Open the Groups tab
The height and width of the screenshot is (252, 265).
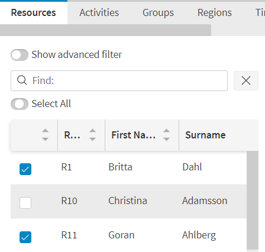point(158,13)
